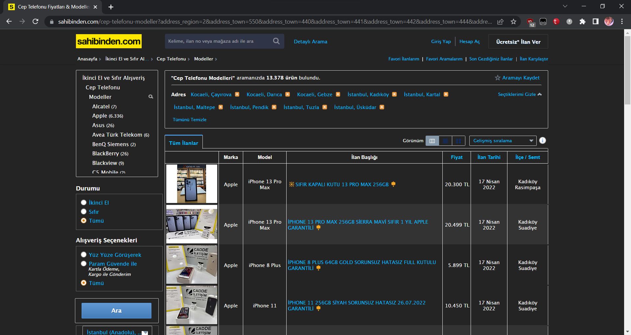Remove the Kocaeli, Çayırova address filter
Image resolution: width=631 pixels, height=335 pixels.
point(237,94)
